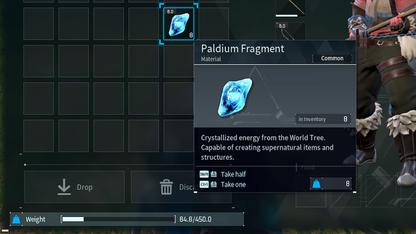Click the Ctrl key icon for Take one

[x=204, y=184]
